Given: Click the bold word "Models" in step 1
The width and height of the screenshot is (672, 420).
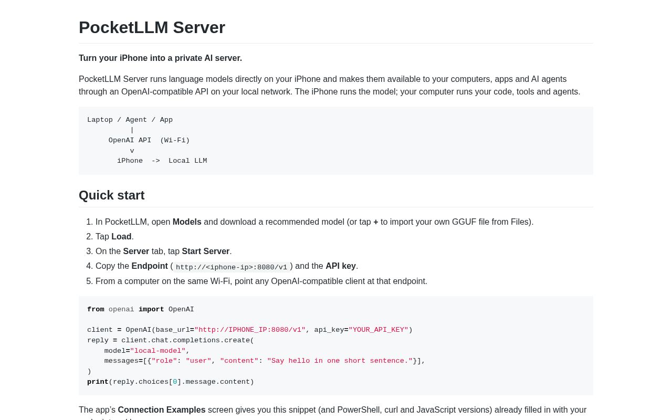Looking at the screenshot, I should click(187, 222).
